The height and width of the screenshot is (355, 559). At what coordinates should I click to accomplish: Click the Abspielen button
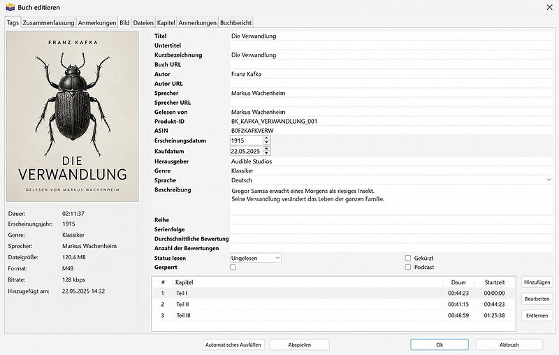coord(300,345)
